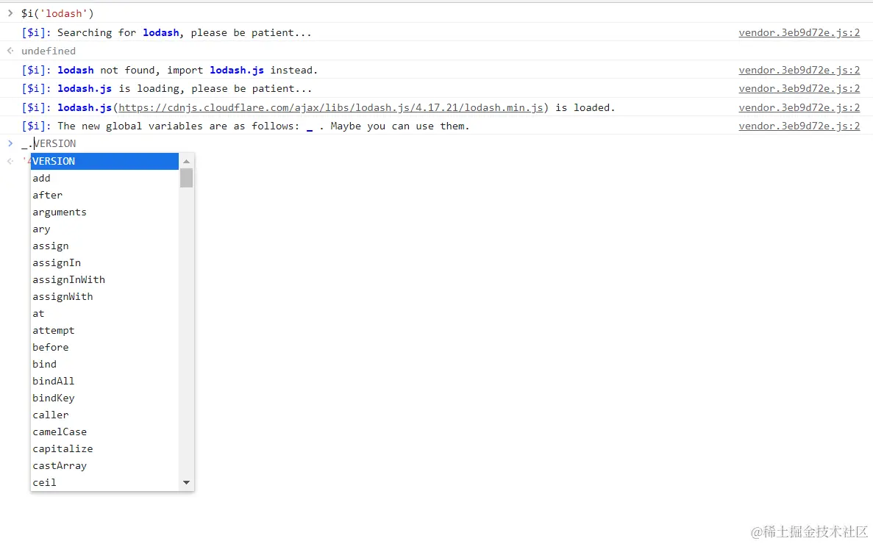The height and width of the screenshot is (544, 873).
Task: Pick 'ary' in the suggestion list
Action: pos(104,229)
